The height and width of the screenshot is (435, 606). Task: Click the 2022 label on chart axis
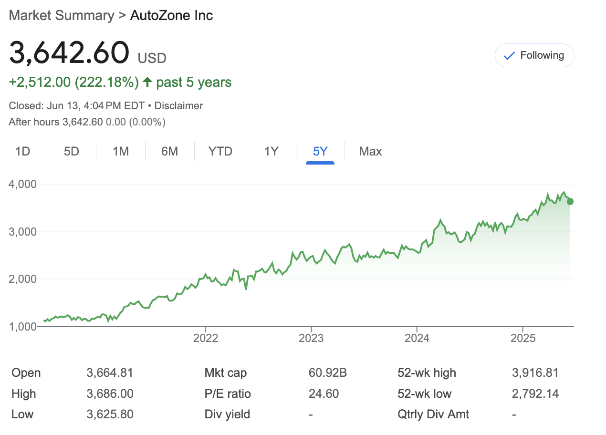(x=206, y=338)
